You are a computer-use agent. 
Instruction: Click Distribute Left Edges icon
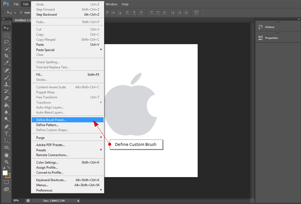click(173, 13)
